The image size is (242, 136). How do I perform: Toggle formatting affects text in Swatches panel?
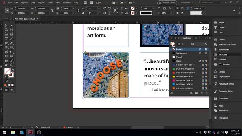[x=183, y=44]
